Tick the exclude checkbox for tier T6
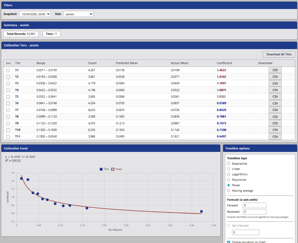Viewport: 298px width, 243px height. click(x=8, y=103)
